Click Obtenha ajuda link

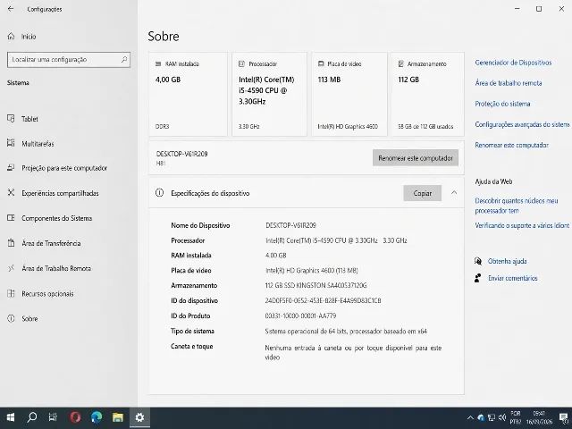coord(507,261)
